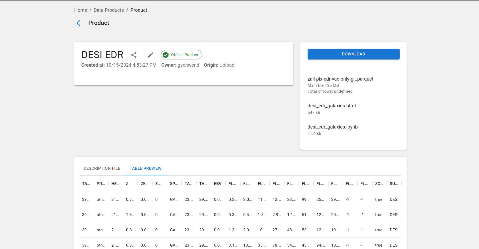
Task: Go back using the left chevron arrow
Action: (79, 23)
